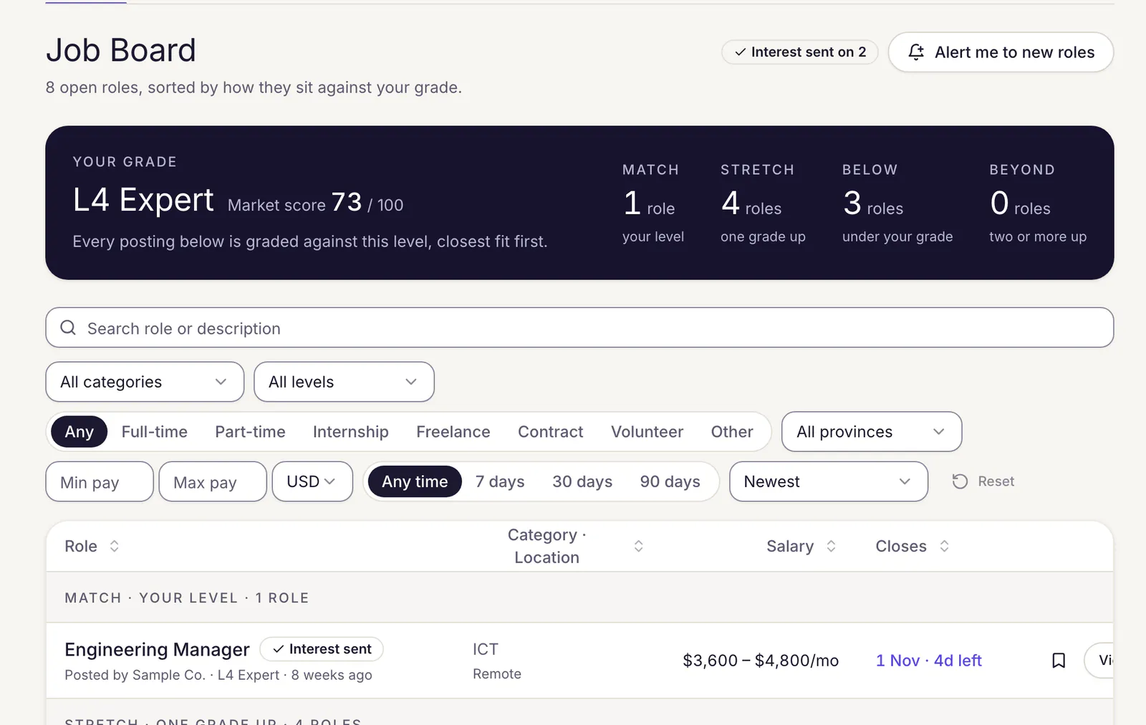Screen dimensions: 1146x725
Task: Click the Min pay input
Action: pos(100,481)
